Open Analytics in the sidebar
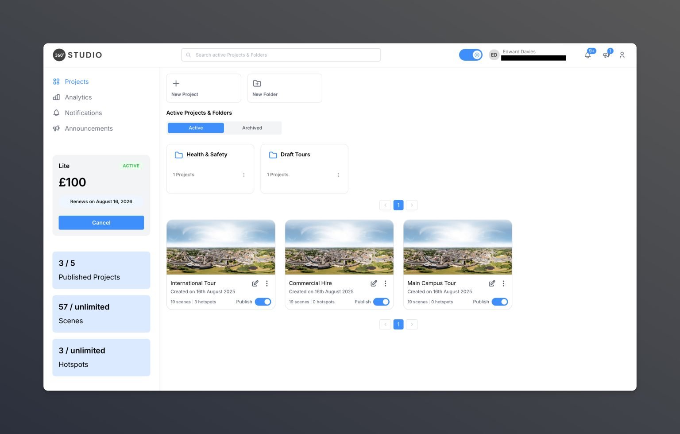Image resolution: width=680 pixels, height=434 pixels. pos(78,97)
